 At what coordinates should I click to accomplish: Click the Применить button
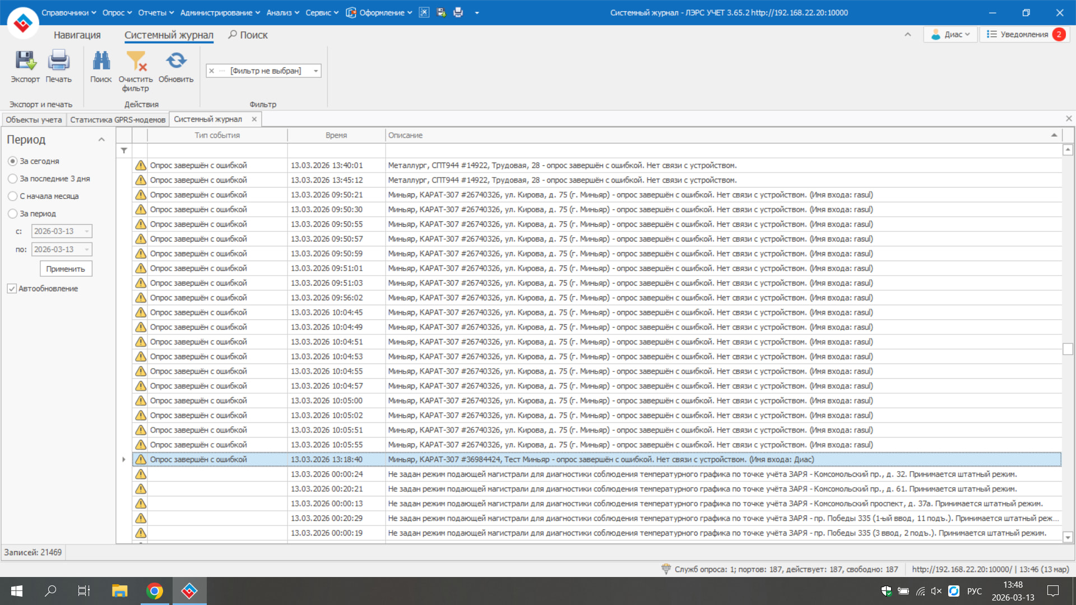66,269
